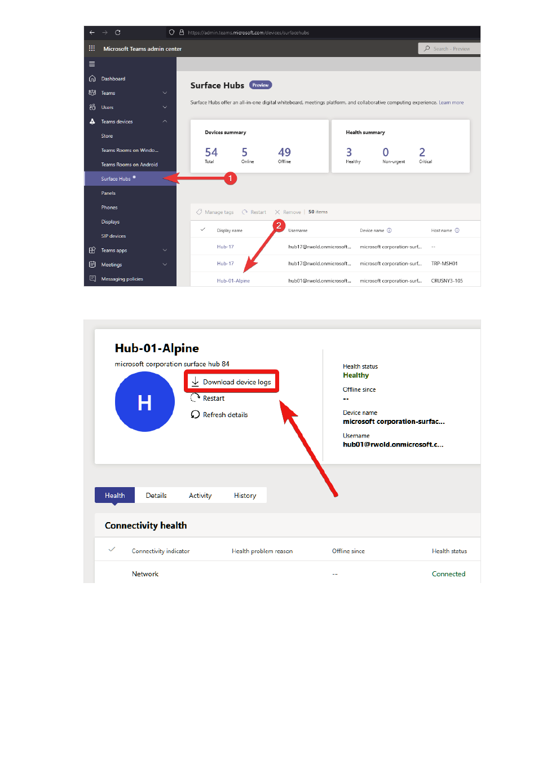Click Download device logs
This screenshot has height=762, width=538.
231,382
